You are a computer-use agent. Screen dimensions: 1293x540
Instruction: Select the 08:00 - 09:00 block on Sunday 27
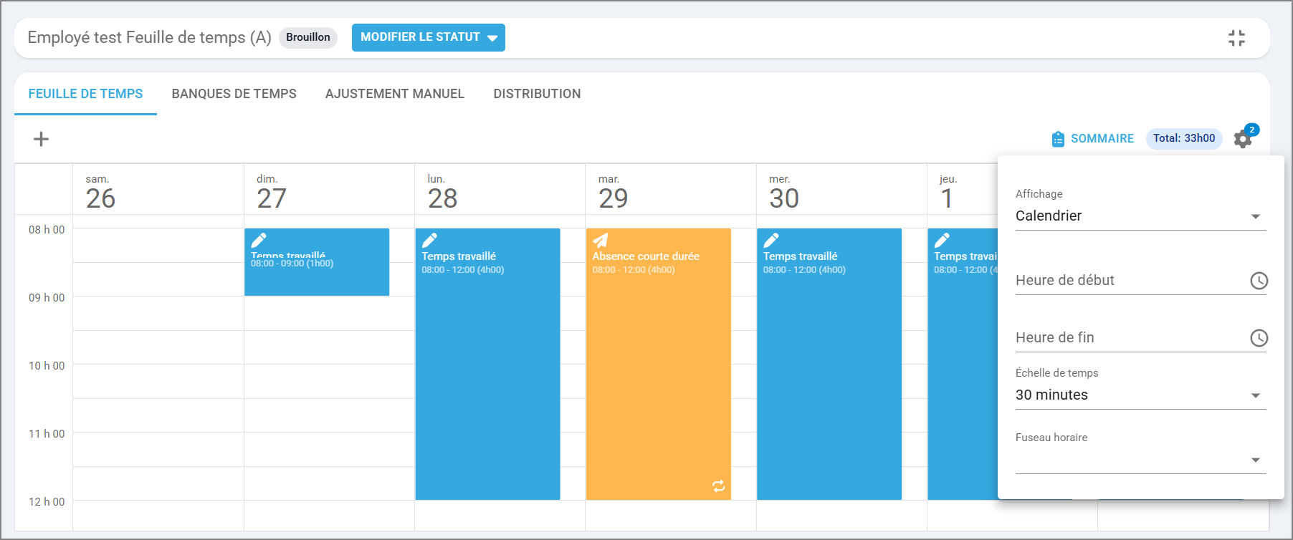coord(317,262)
